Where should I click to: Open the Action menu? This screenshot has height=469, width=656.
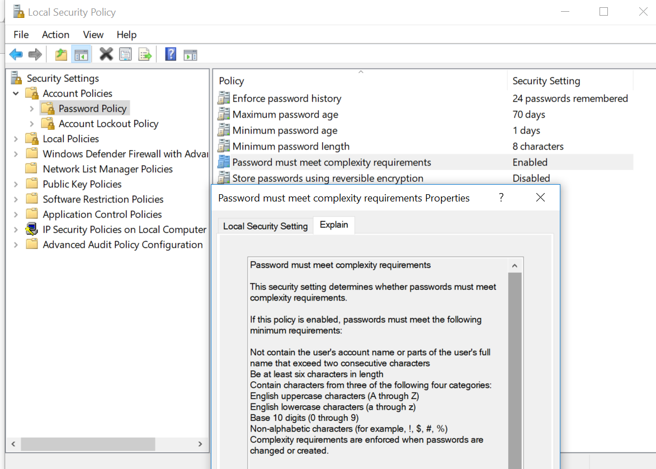point(55,34)
